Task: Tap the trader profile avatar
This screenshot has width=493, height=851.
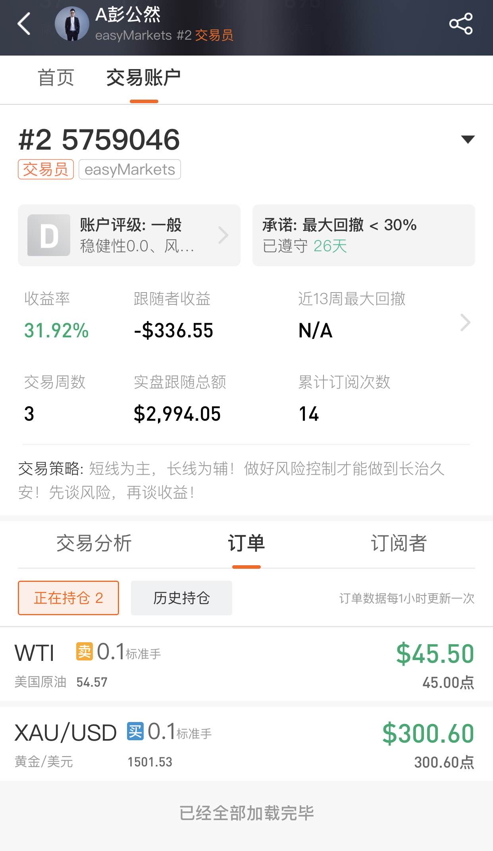Action: coord(72,24)
